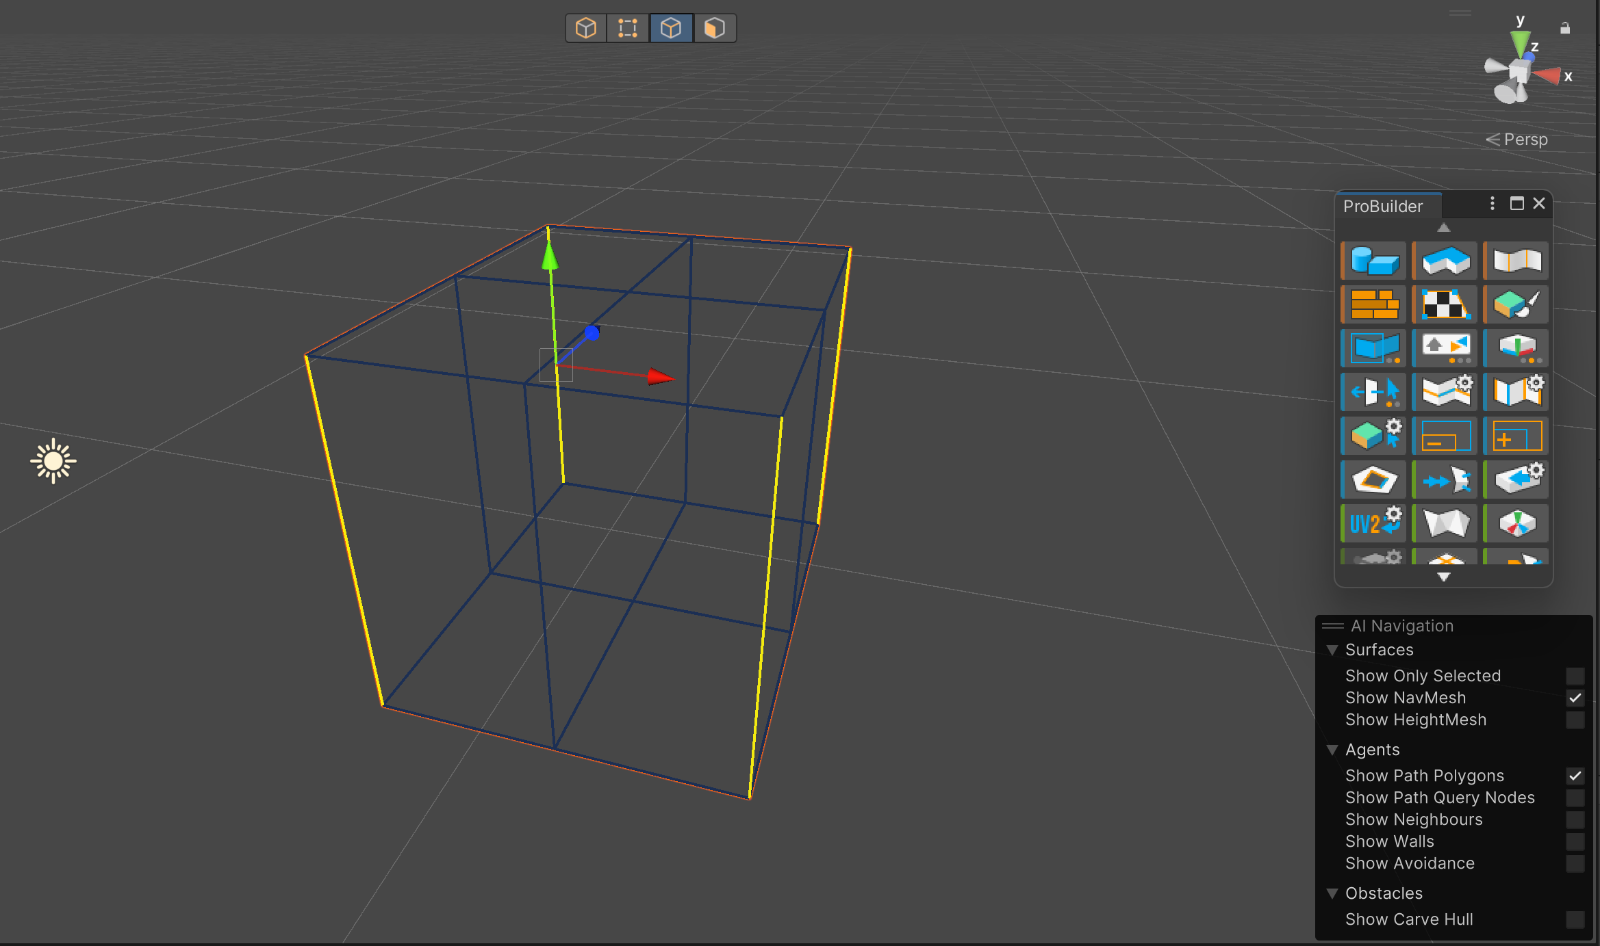Open the UV Editor via the checkered icon

coord(1445,304)
